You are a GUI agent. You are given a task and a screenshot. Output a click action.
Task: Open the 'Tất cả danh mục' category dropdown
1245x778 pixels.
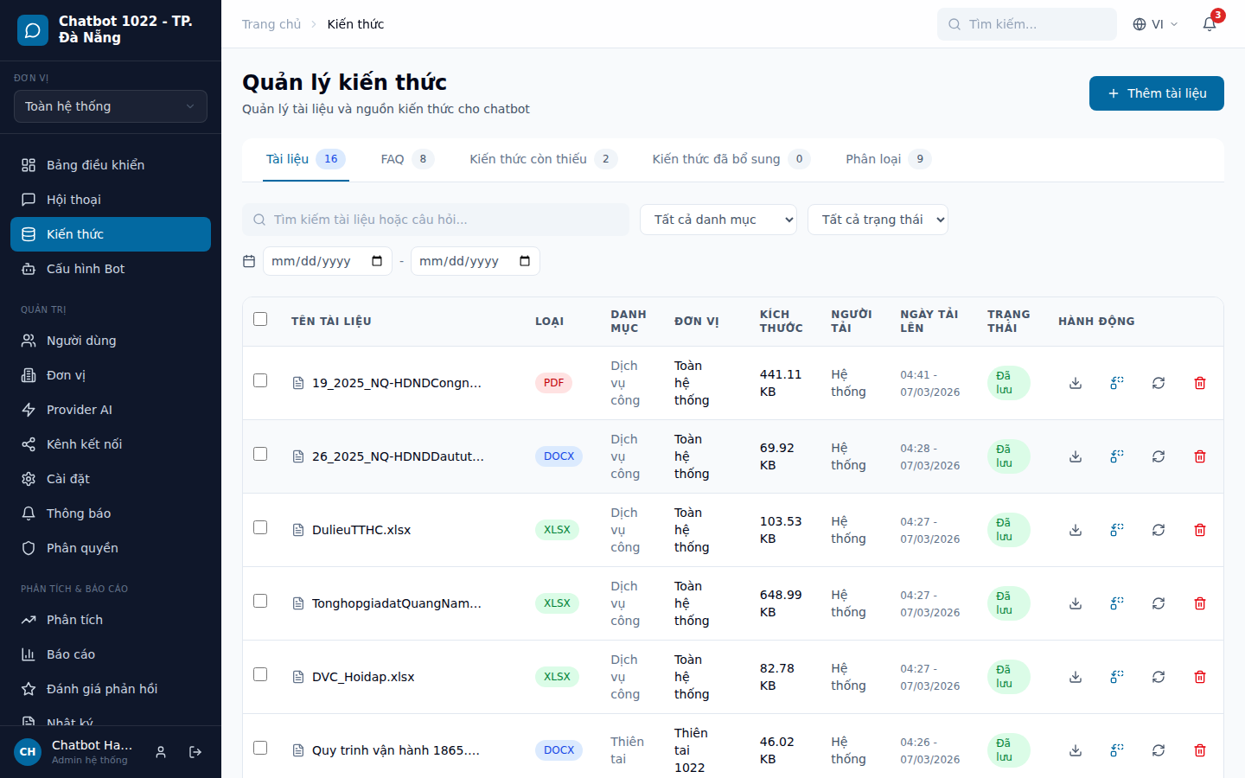pyautogui.click(x=718, y=220)
